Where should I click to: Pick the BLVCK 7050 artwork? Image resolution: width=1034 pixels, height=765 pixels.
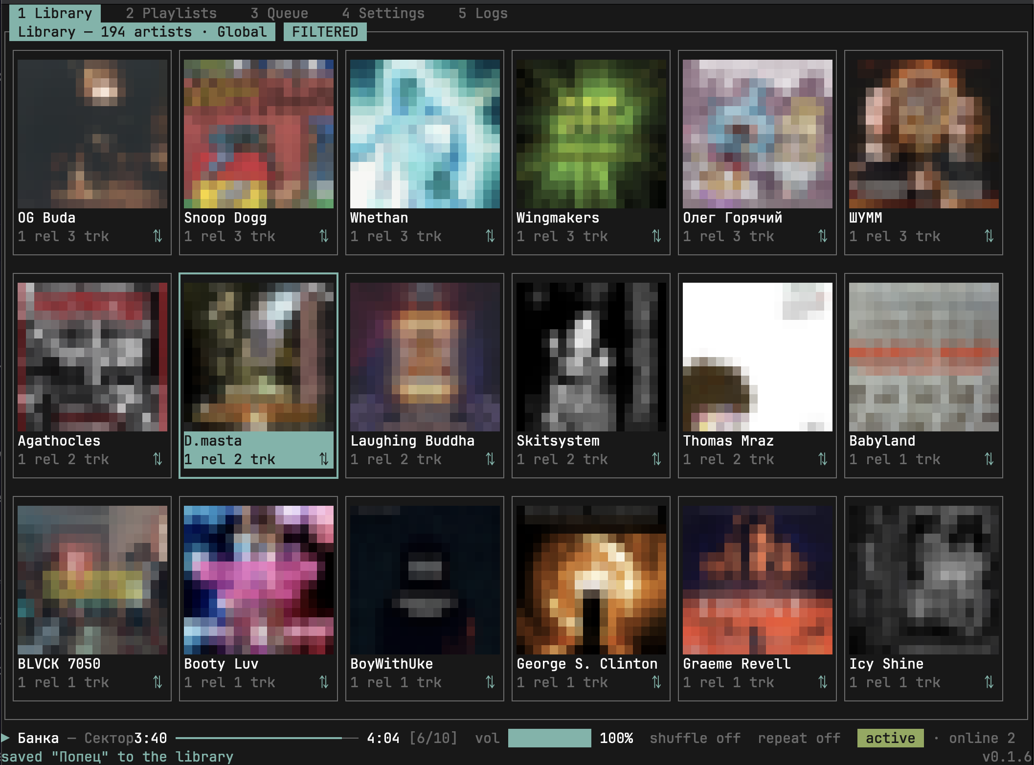92,580
